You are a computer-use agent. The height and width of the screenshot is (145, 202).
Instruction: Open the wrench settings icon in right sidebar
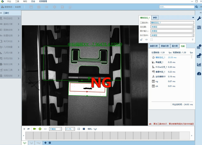tap(199, 18)
